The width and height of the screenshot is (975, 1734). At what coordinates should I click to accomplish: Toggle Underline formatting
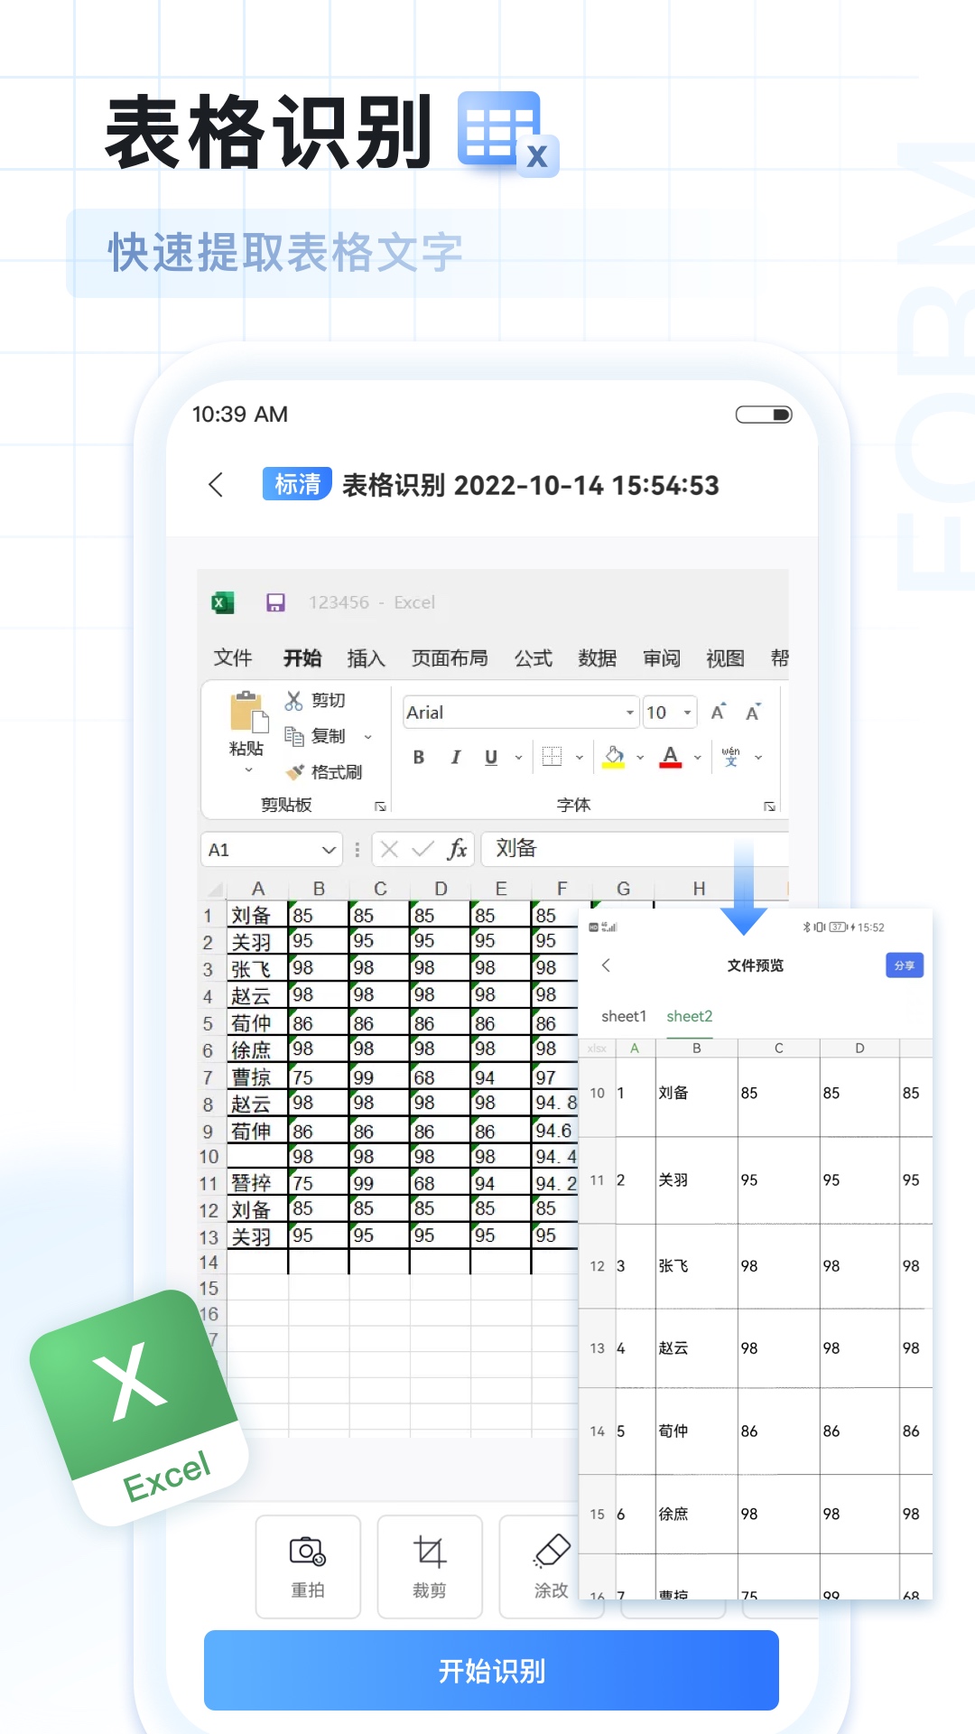[x=491, y=758]
